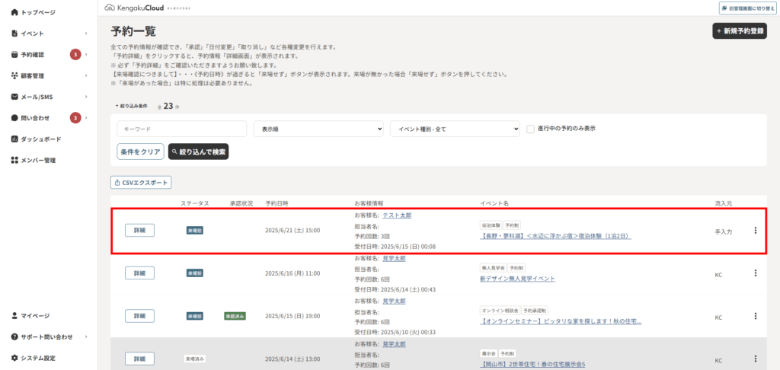The height and width of the screenshot is (370, 780).
Task: Click the CSVエクスポート button
Action: (141, 183)
